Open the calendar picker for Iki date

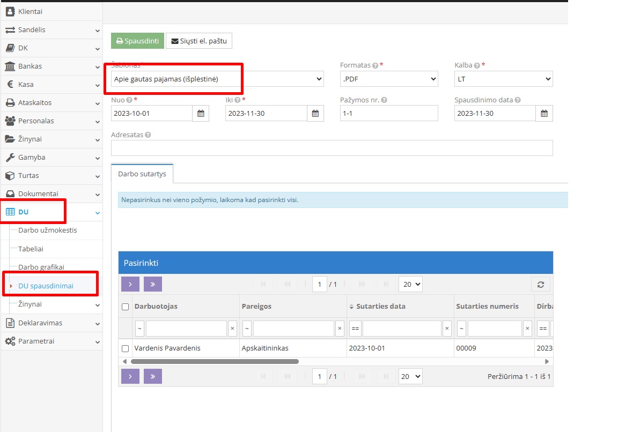pos(315,114)
